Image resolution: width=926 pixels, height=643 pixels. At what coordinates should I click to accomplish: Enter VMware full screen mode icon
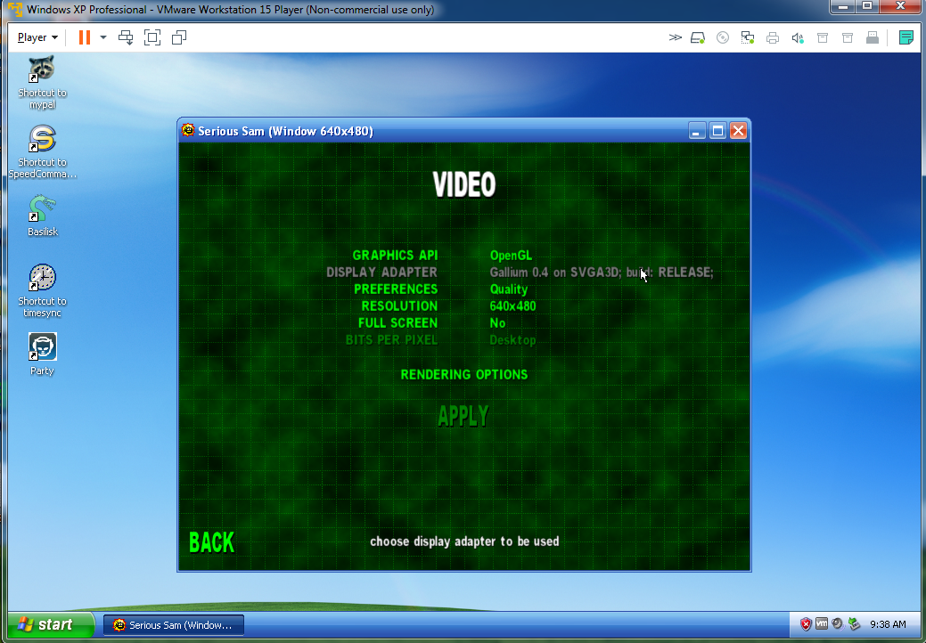tap(152, 37)
